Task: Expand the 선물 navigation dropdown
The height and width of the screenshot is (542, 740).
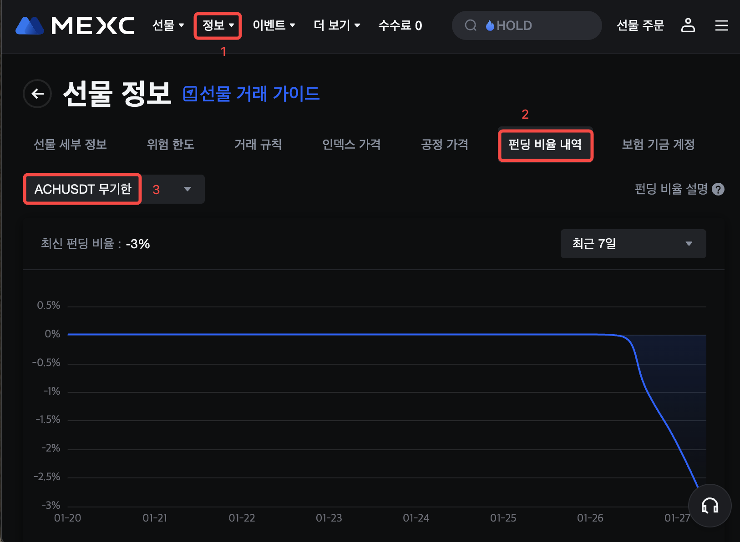Action: 168,25
